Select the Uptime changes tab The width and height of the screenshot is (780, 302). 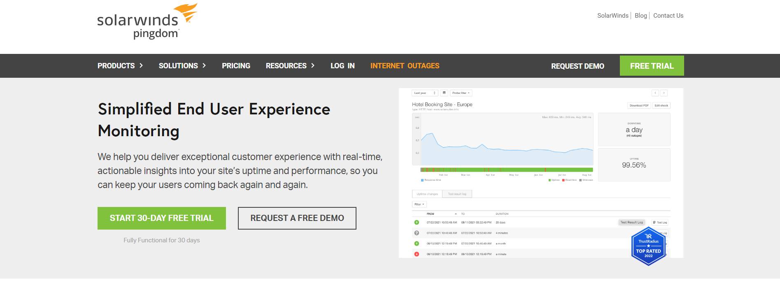pyautogui.click(x=427, y=194)
